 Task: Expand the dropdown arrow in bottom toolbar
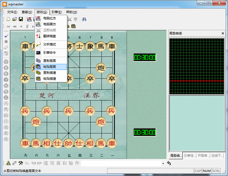click(163, 163)
